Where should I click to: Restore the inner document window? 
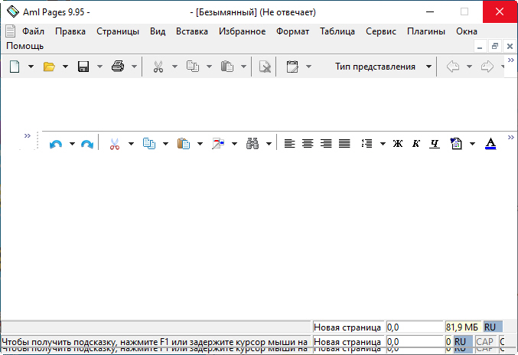pyautogui.click(x=494, y=46)
